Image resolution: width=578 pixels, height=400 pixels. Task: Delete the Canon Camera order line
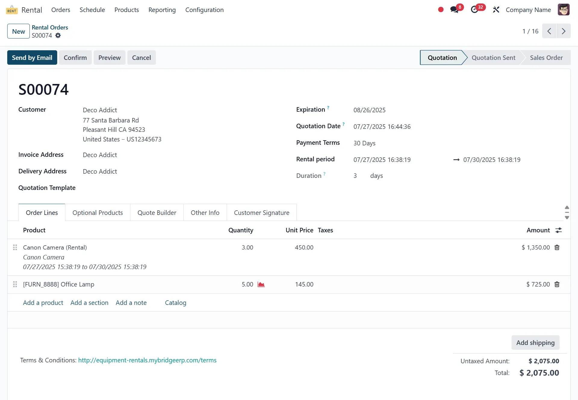(557, 247)
